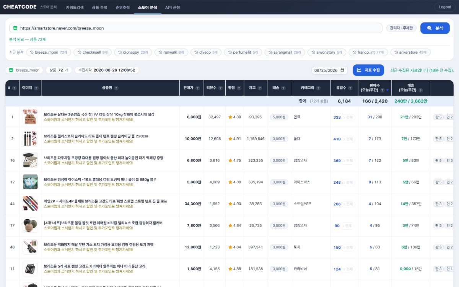Screen dimensions: 459x287
Task: Open ball feet thumbnail in row 17
Action: (30, 225)
